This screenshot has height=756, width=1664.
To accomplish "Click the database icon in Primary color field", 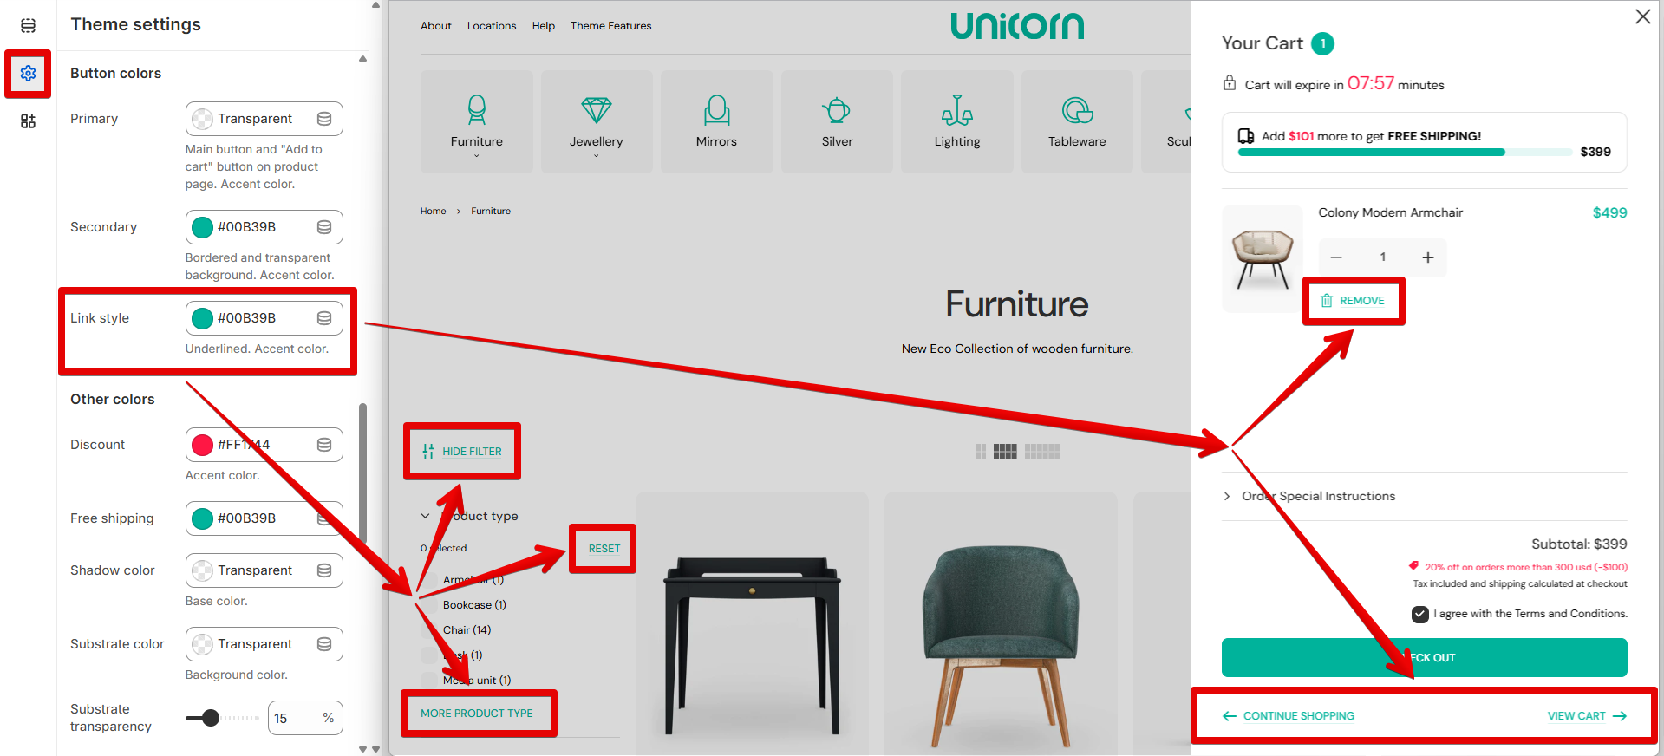I will 324,119.
